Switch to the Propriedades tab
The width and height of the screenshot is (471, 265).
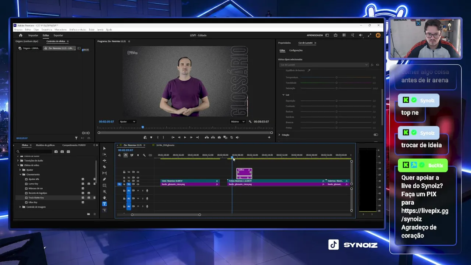(284, 43)
